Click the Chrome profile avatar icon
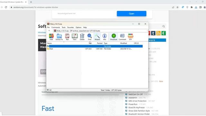The image size is (206, 116). 205,7
